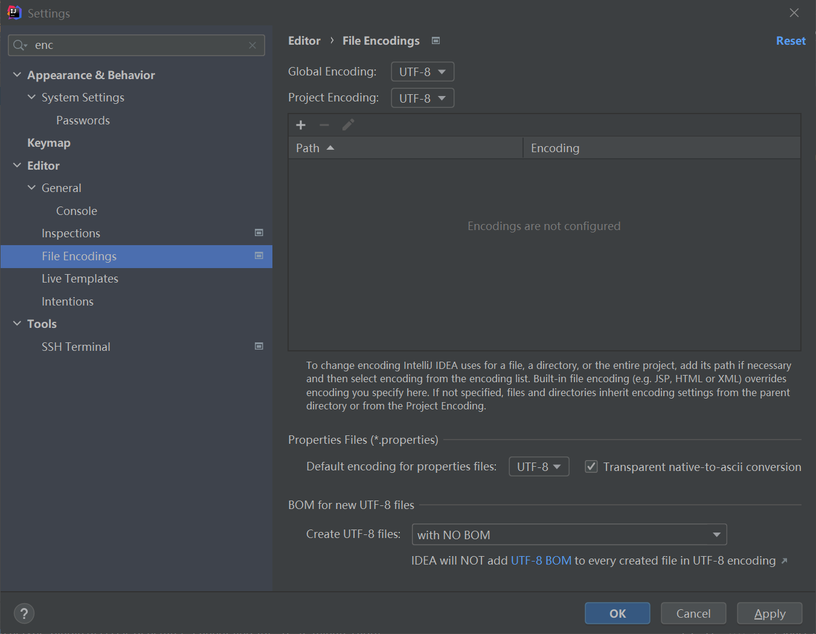Click Editor in the breadcrumb
Screen dimensions: 816x634
304,40
